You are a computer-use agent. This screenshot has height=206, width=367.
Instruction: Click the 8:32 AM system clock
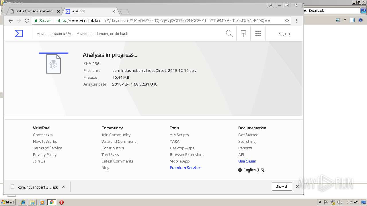click(352, 202)
